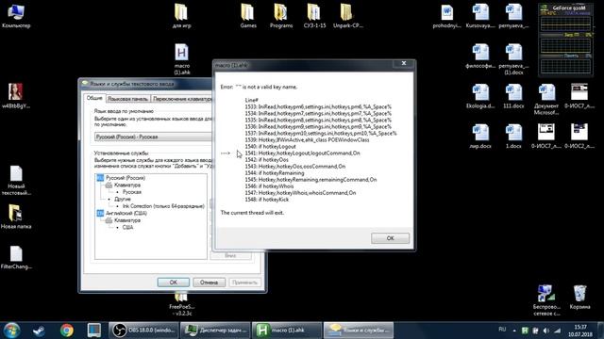Open the Games folder on desktop

(248, 16)
